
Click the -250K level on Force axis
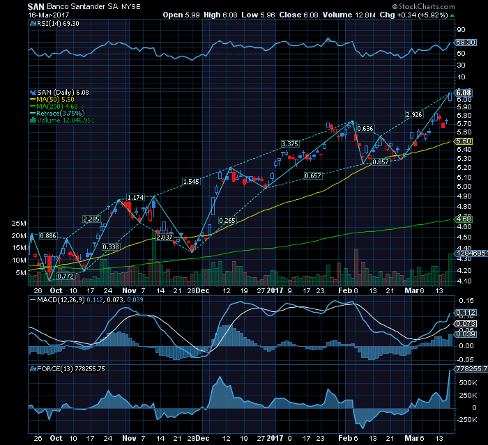(x=467, y=420)
